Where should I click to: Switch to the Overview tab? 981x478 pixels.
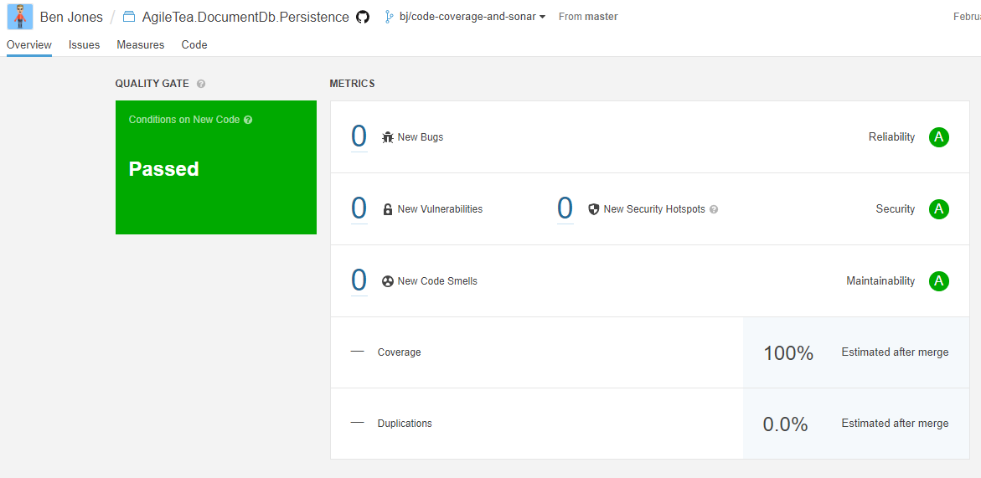tap(28, 45)
